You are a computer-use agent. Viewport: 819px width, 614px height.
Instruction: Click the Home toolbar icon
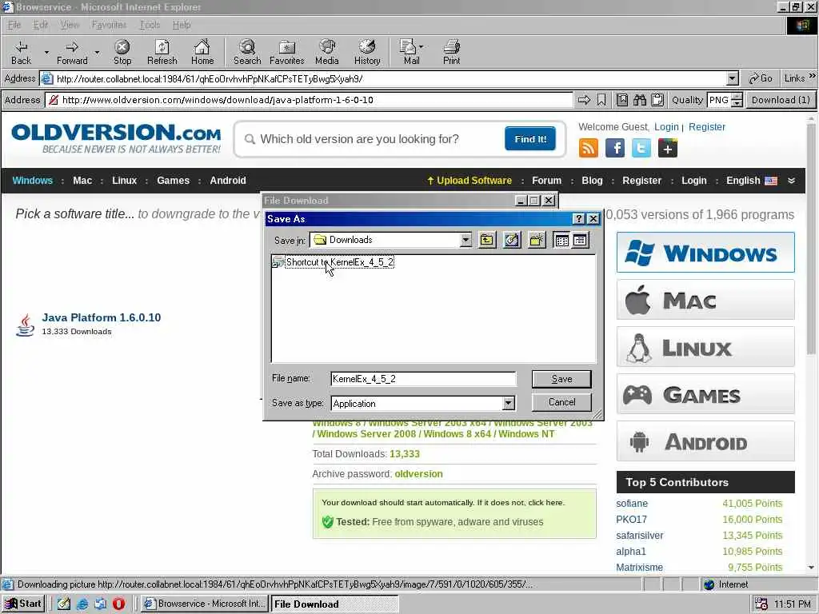pos(202,52)
